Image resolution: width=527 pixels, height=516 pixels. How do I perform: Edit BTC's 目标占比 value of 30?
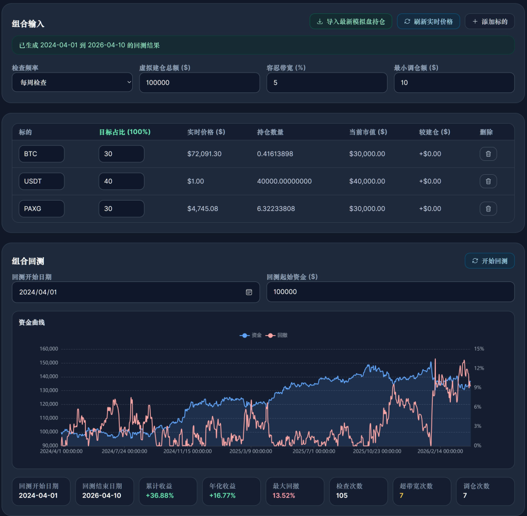point(121,154)
